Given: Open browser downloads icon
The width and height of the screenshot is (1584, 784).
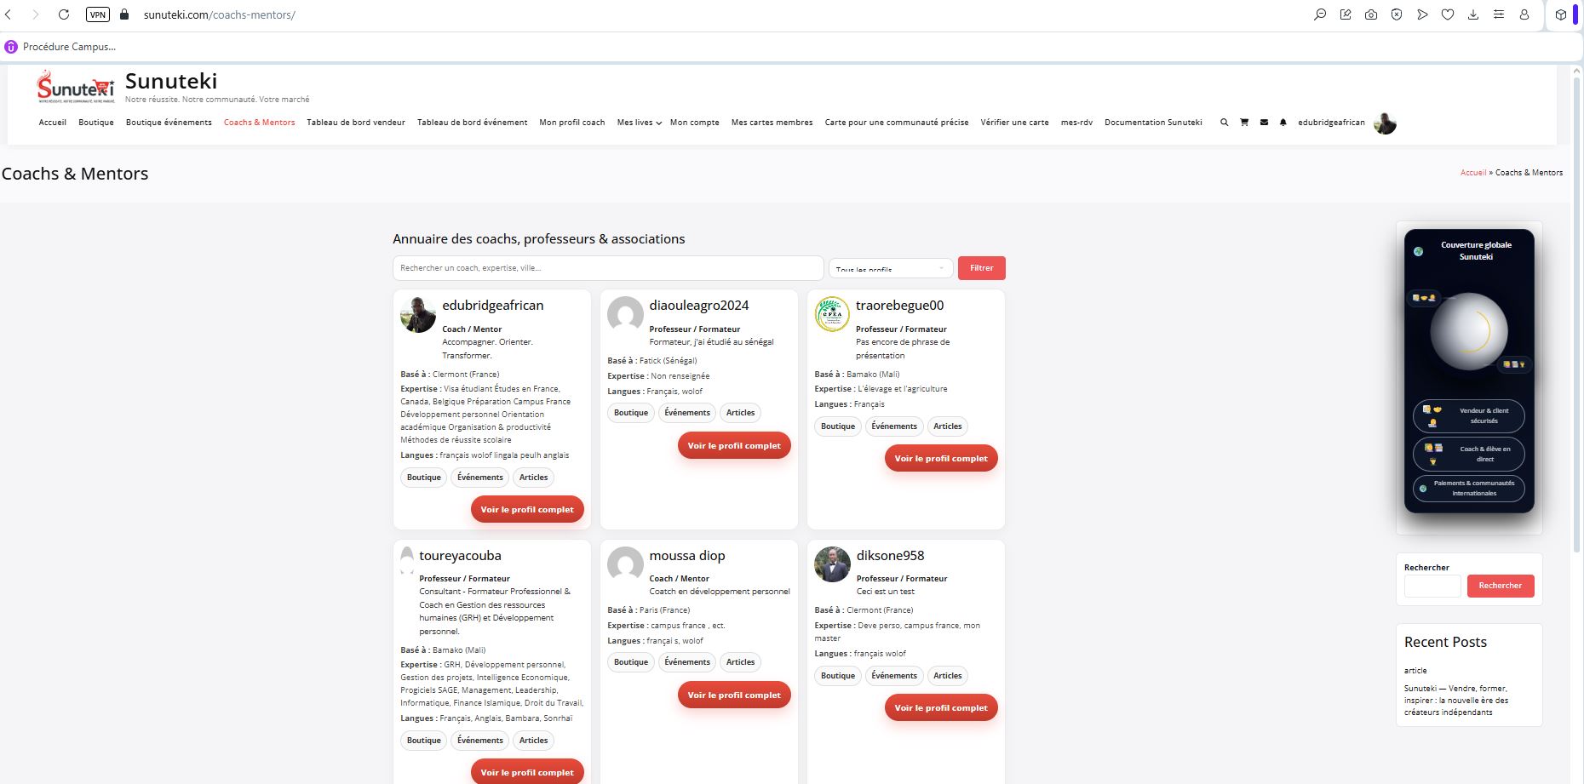Looking at the screenshot, I should tap(1473, 14).
